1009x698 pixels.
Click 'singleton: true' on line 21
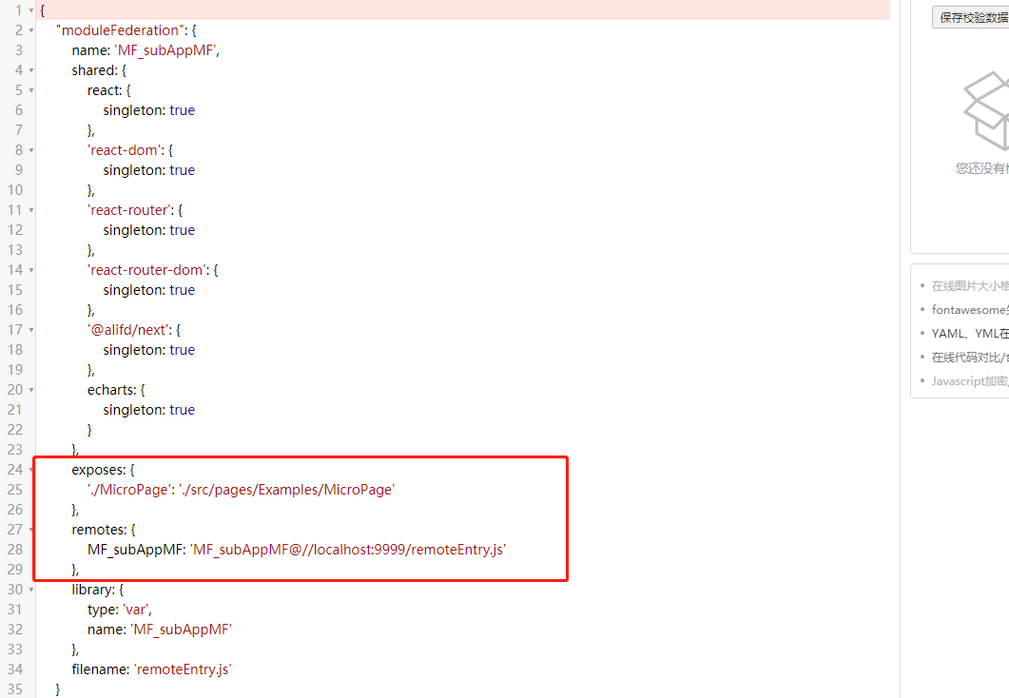(148, 410)
